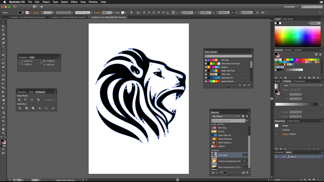Click the orange Opacity link in control bar
Viewport: 324px width, 182px height.
(97, 13)
